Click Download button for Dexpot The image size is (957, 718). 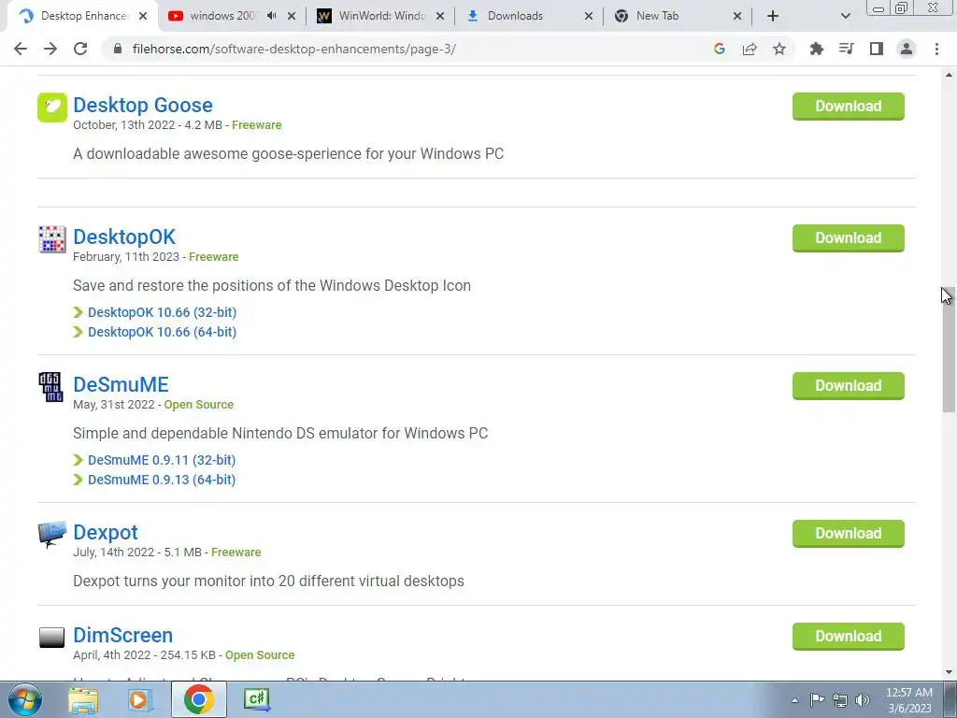[x=849, y=534]
